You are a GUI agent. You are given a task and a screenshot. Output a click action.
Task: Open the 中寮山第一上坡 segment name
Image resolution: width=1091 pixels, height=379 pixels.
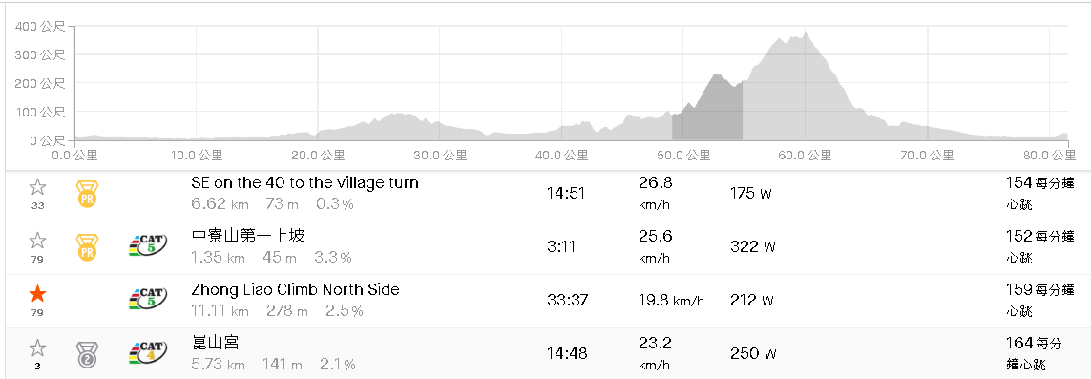pyautogui.click(x=248, y=237)
